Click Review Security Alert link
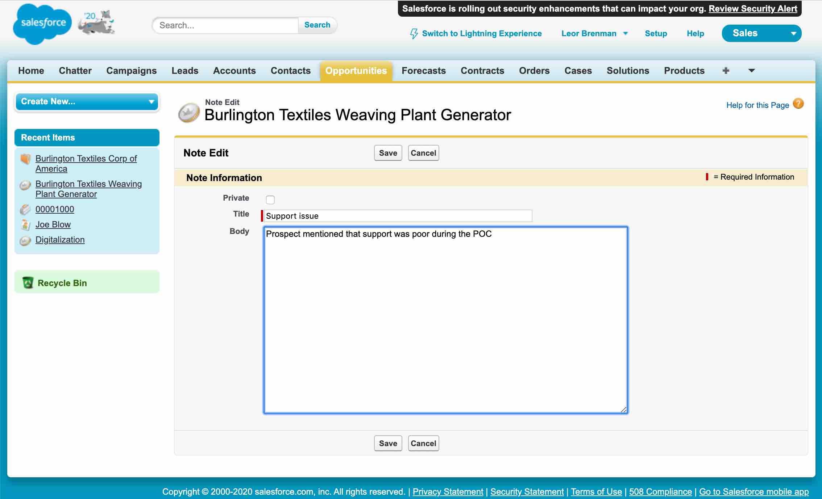This screenshot has height=499, width=822. (753, 9)
